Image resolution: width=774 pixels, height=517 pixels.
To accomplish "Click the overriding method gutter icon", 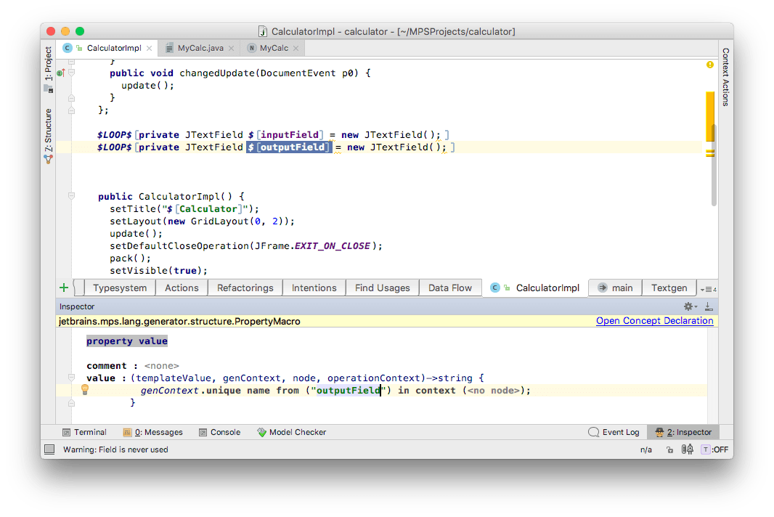I will [x=61, y=73].
